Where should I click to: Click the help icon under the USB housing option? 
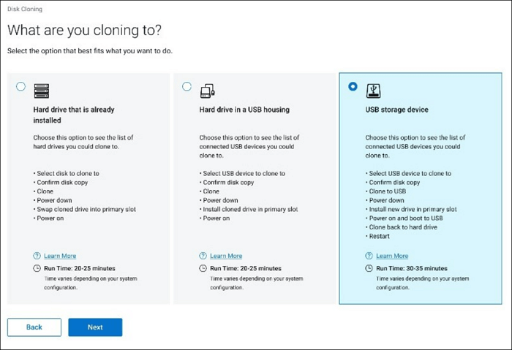(203, 256)
